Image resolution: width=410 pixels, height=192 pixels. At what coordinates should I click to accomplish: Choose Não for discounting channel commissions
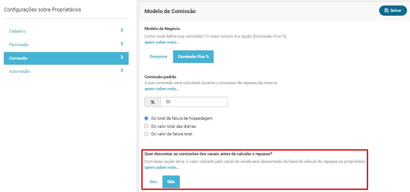[x=171, y=182]
